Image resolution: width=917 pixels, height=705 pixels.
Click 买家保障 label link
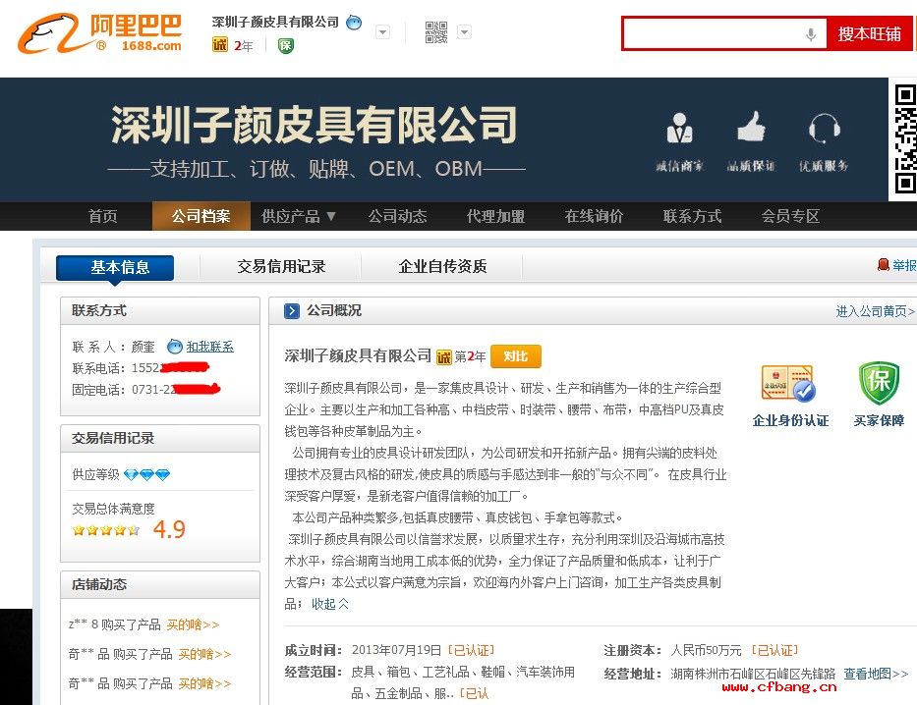coord(879,420)
